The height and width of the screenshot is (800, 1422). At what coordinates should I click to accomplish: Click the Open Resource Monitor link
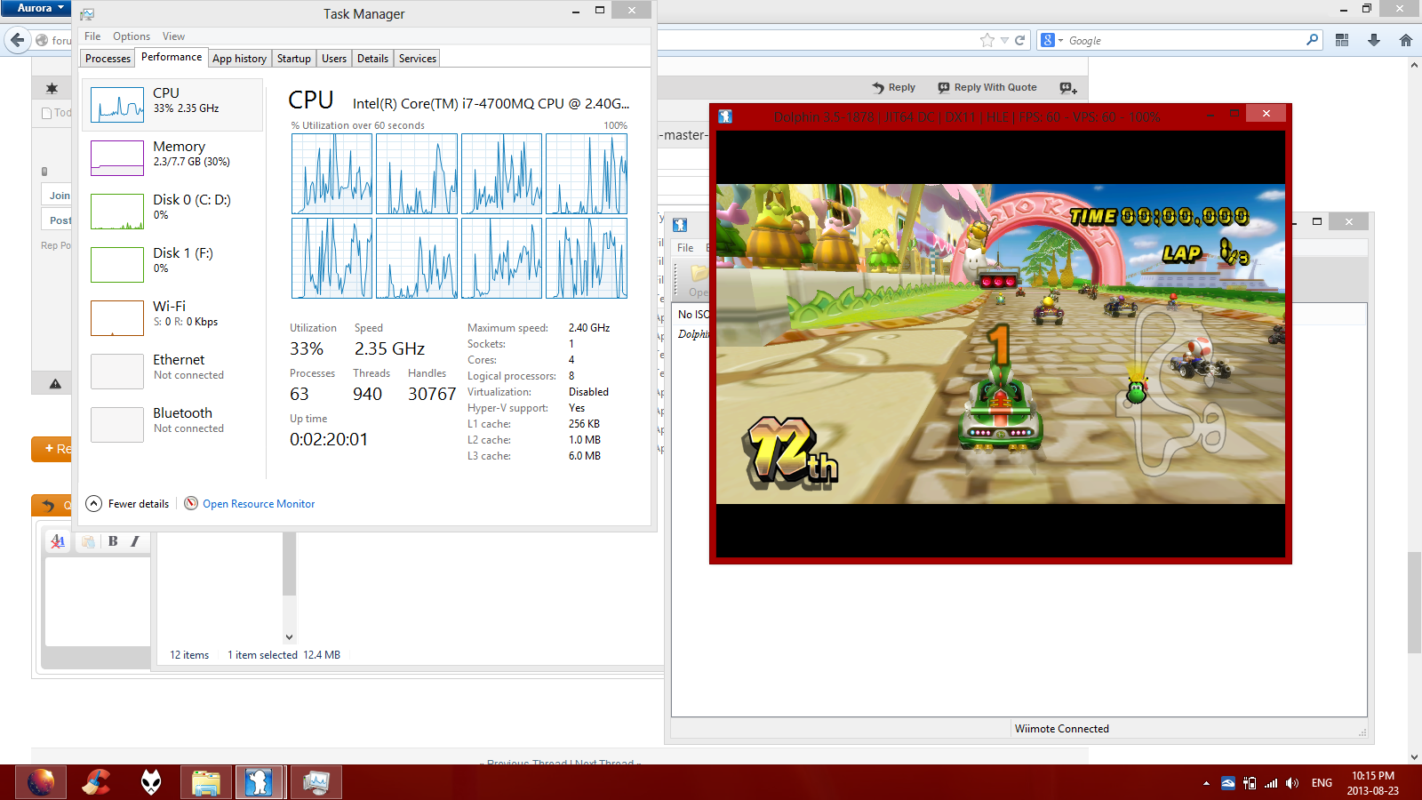pos(259,504)
